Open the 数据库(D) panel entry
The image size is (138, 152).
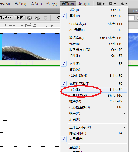94,38
